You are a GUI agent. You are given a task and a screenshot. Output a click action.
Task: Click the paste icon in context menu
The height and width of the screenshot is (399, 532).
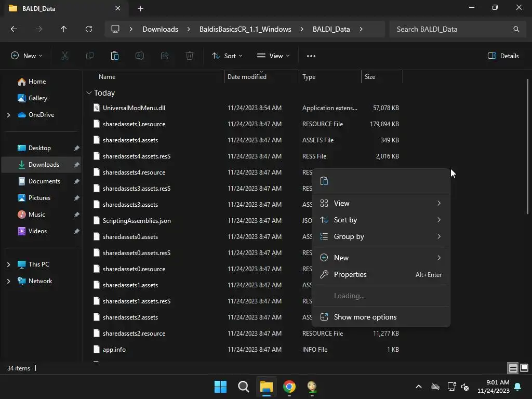coord(324,181)
